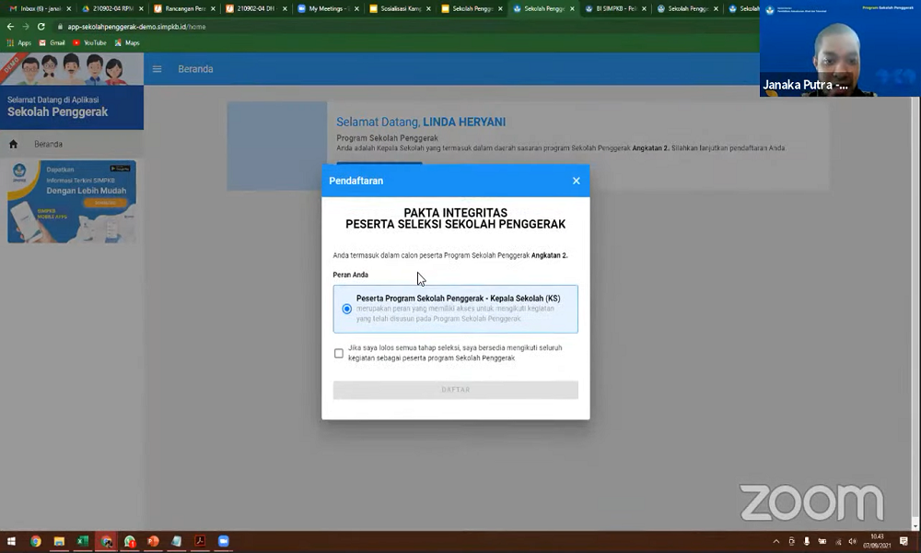Open Adobe Acrobat from the taskbar

pos(199,541)
